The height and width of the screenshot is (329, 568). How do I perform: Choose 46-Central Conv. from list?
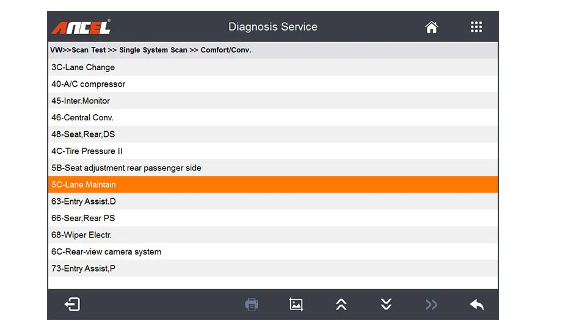pyautogui.click(x=82, y=117)
